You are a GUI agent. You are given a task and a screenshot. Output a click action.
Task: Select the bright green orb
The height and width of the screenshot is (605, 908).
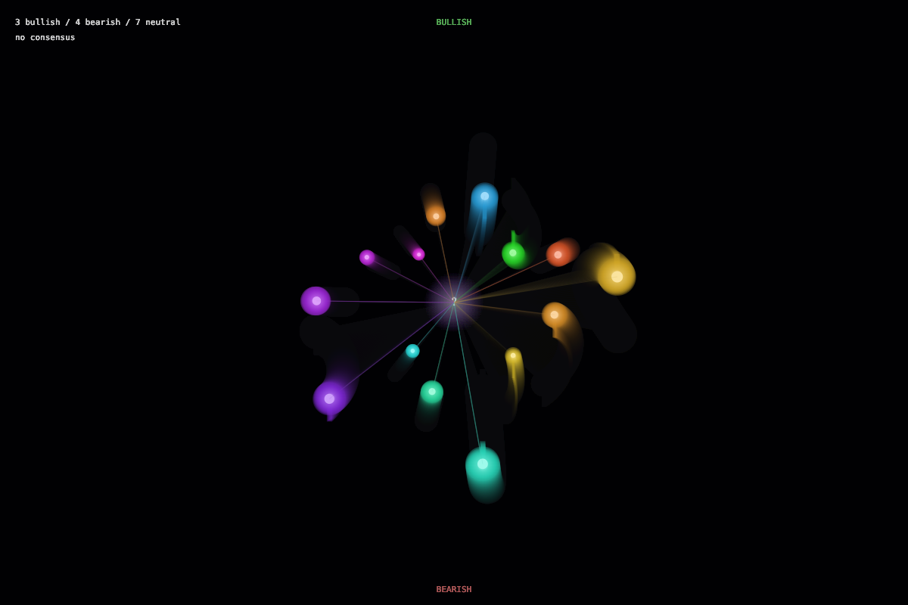click(x=513, y=253)
